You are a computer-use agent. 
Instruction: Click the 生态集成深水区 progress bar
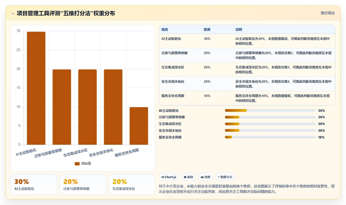[x=270, y=124]
